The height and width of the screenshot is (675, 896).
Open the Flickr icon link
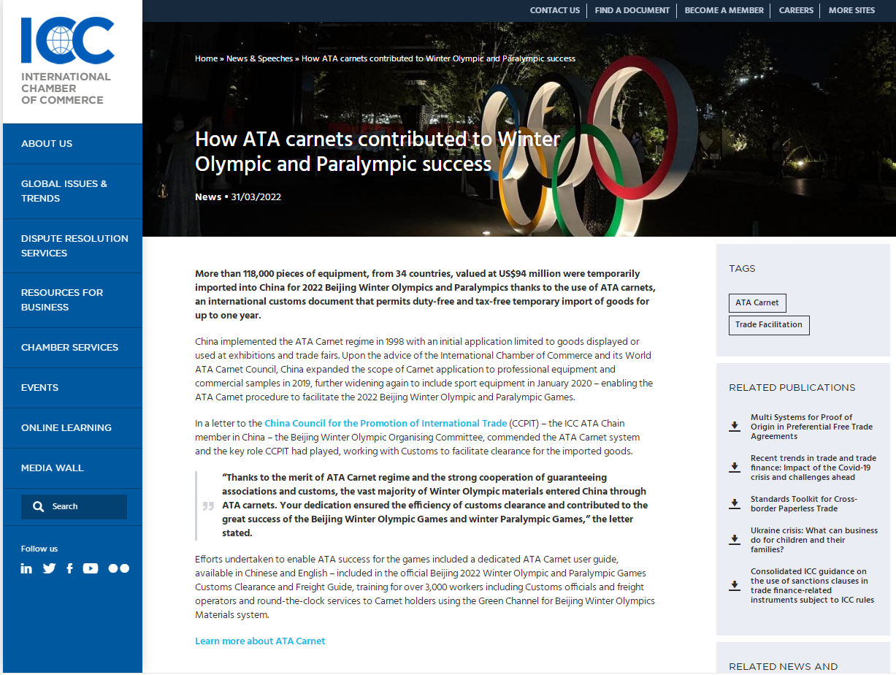click(x=118, y=568)
